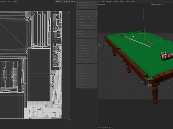The image size is (173, 129).
Task: Mirror the UVs along U
Action: pyautogui.click(x=86, y=40)
